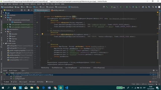The image size is (161, 90).
Task: Expand the manifests folder
Action: (6, 15)
